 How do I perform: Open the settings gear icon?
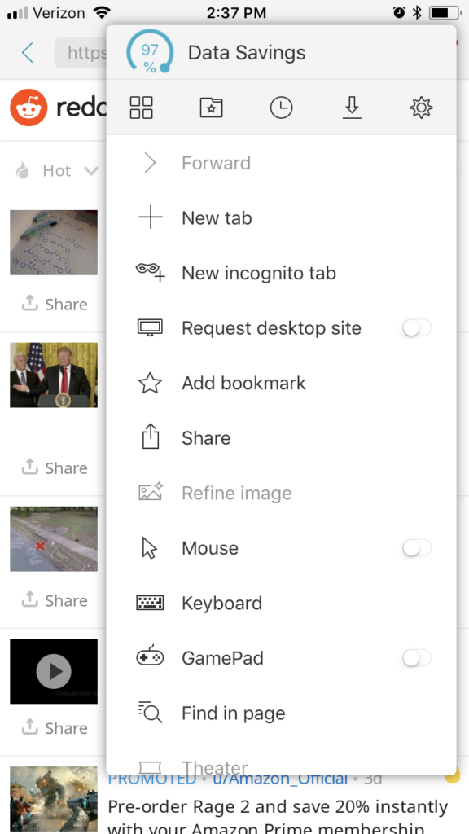pyautogui.click(x=421, y=108)
